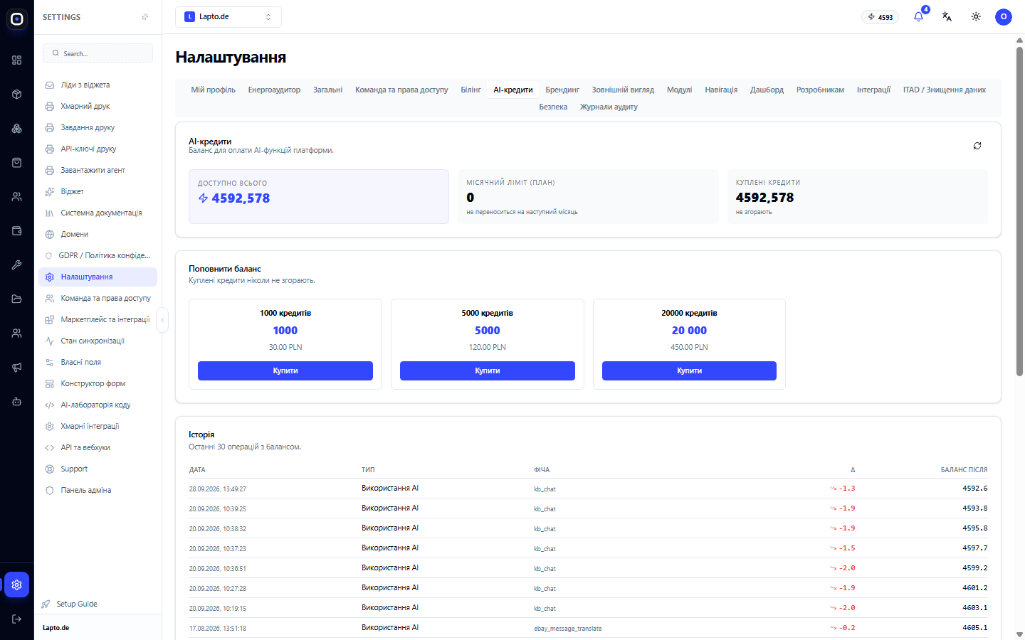The width and height of the screenshot is (1025, 640).
Task: Open the wrench tools icon in left rail
Action: pos(17,265)
